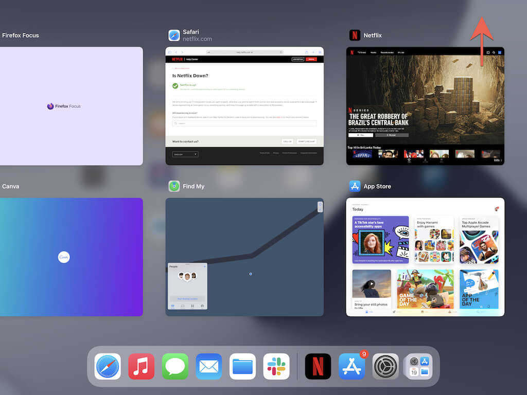The height and width of the screenshot is (395, 527).
Task: Tap the Find My title label
Action: click(194, 186)
